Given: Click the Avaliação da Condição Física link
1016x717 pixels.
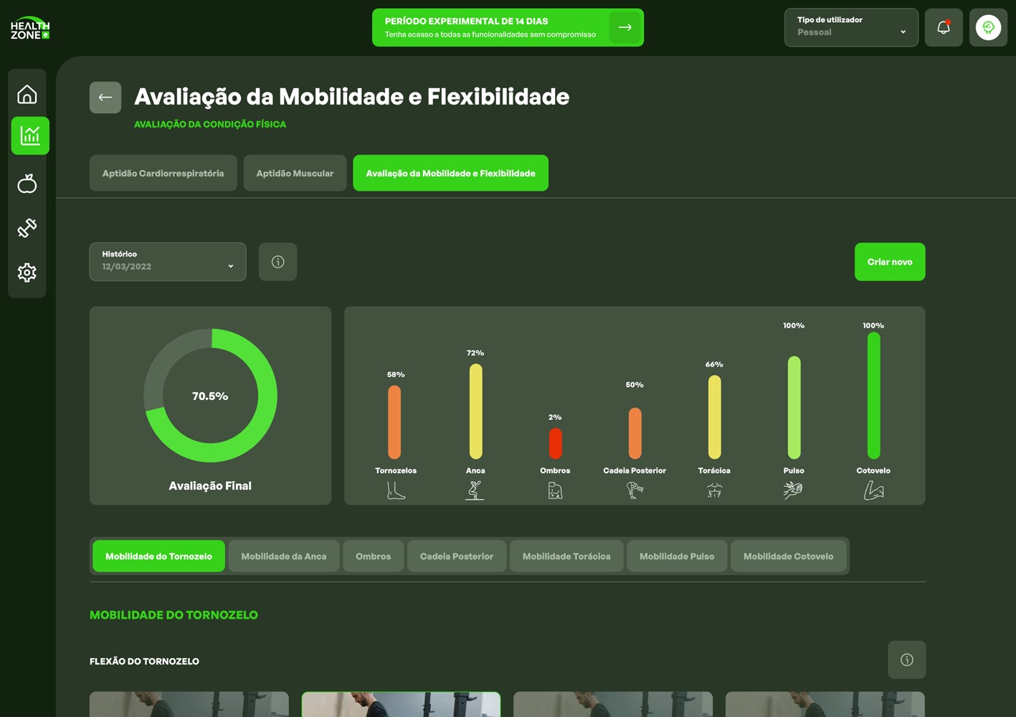Looking at the screenshot, I should (210, 124).
